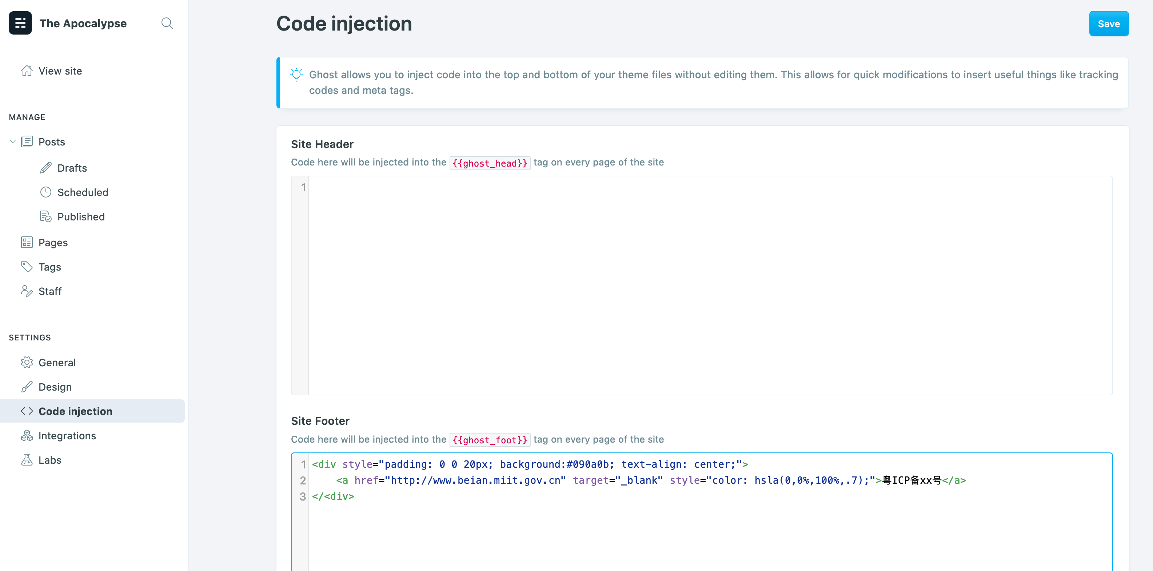The height and width of the screenshot is (571, 1153).
Task: Click the SETTINGS section label
Action: [29, 338]
